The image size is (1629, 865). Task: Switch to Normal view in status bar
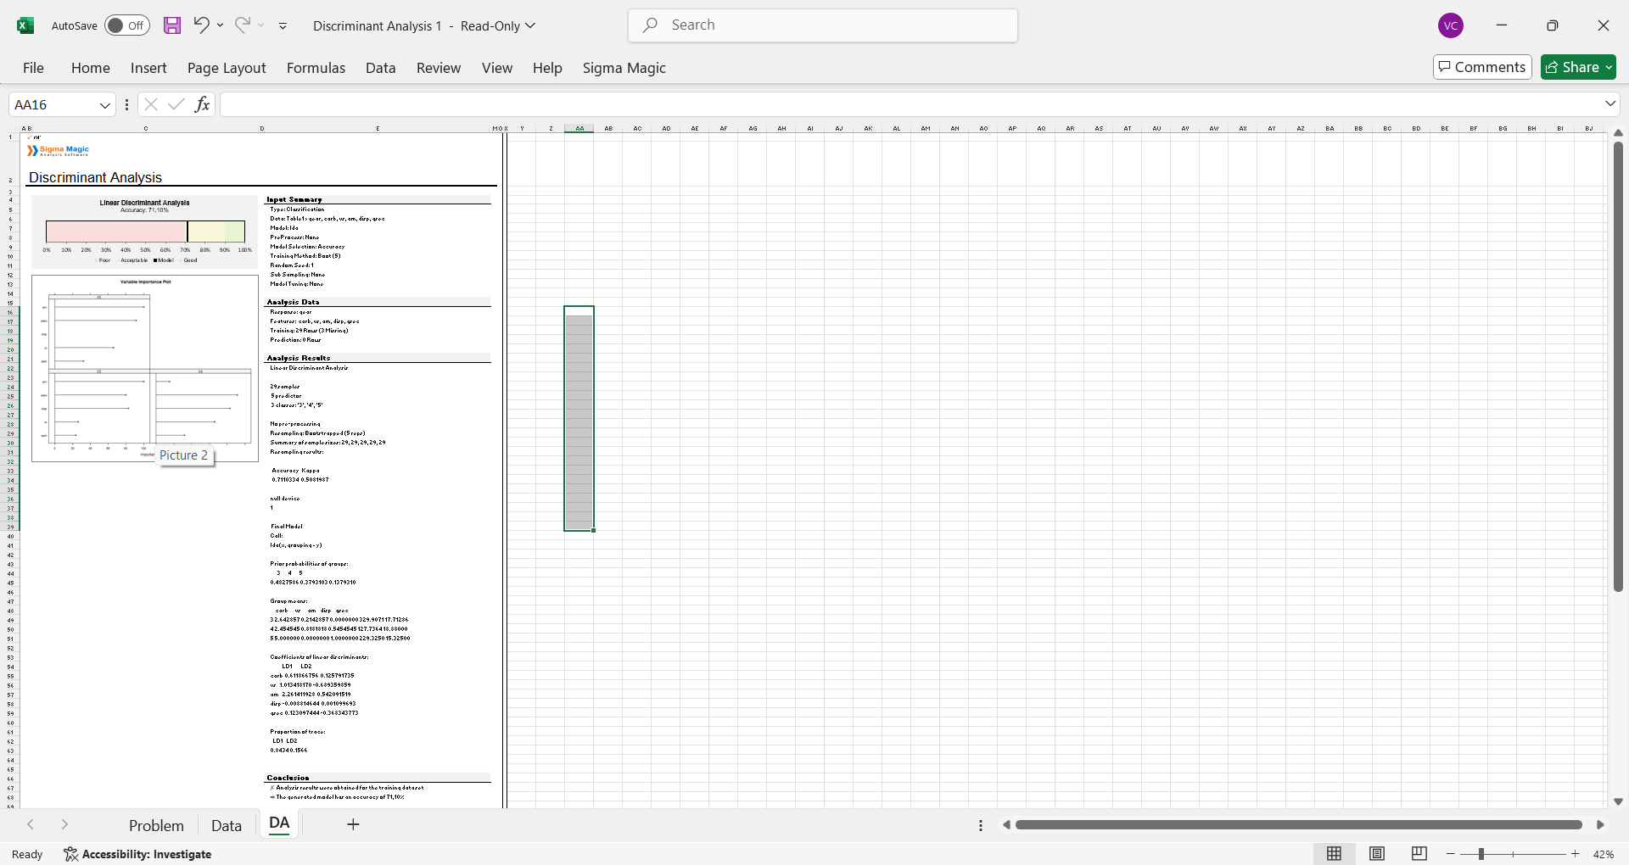[x=1334, y=854]
